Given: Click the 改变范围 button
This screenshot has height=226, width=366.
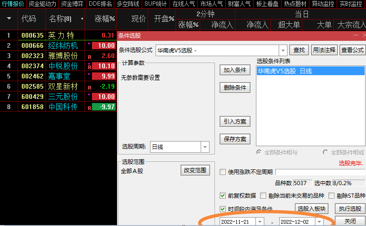Looking at the screenshot, I should (195, 170).
